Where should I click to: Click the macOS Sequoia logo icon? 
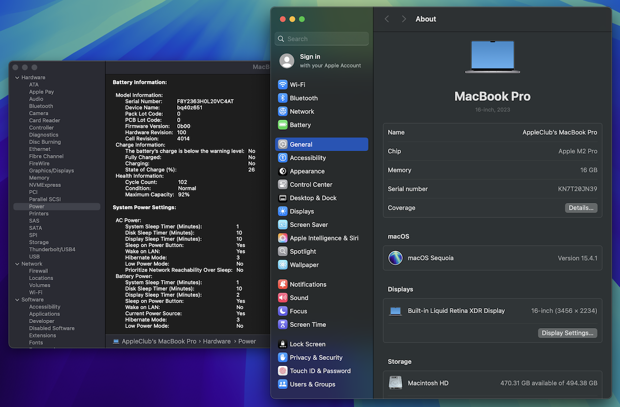pyautogui.click(x=396, y=258)
